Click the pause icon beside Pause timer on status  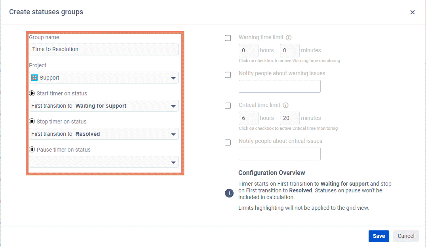click(x=32, y=149)
